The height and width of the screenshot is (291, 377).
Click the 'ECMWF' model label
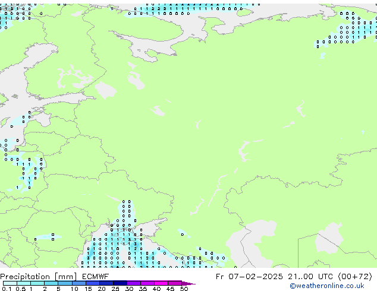point(95,277)
